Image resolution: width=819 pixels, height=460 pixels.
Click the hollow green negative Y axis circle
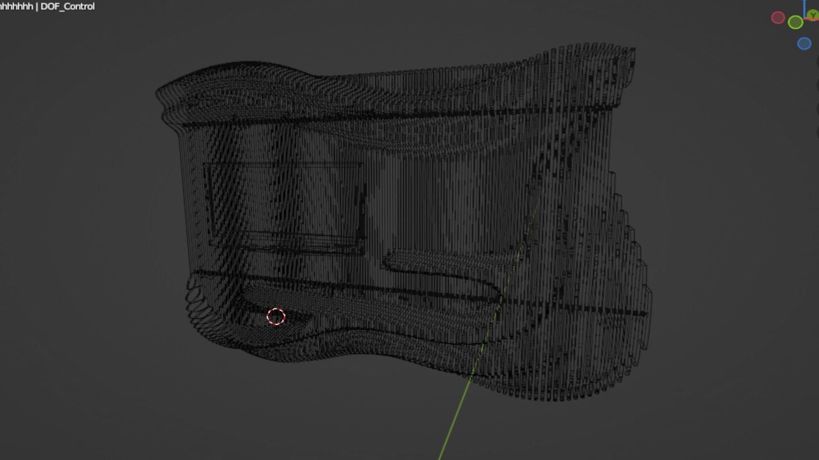(796, 22)
